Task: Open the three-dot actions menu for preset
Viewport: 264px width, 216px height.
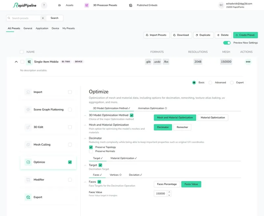Action: (x=248, y=62)
